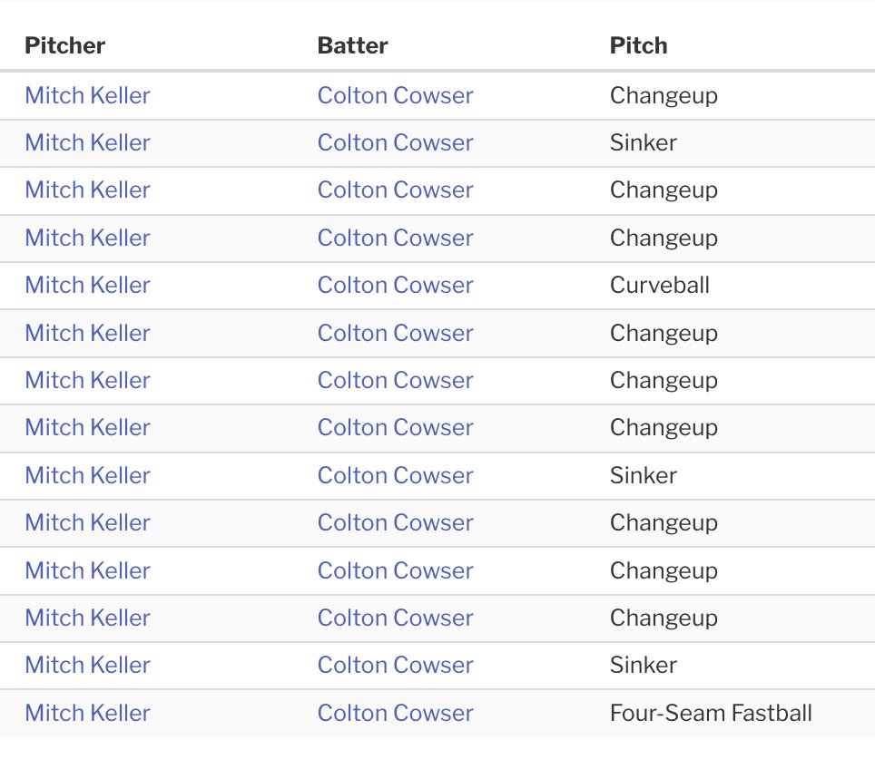Open Mitch Keller link in Four-Seam Fastball row
The width and height of the screenshot is (875, 769).
88,713
